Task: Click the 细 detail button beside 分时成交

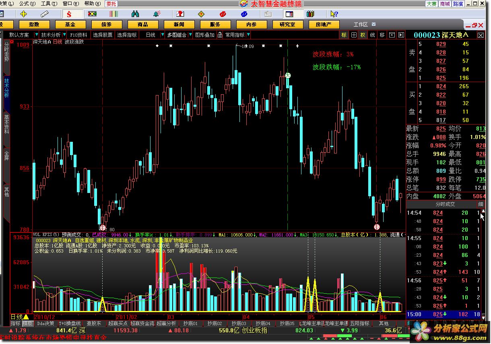Action: pyautogui.click(x=481, y=204)
